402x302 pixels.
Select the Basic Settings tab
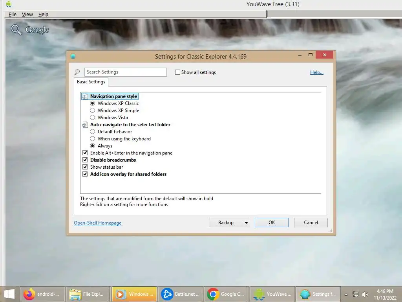[x=91, y=82]
